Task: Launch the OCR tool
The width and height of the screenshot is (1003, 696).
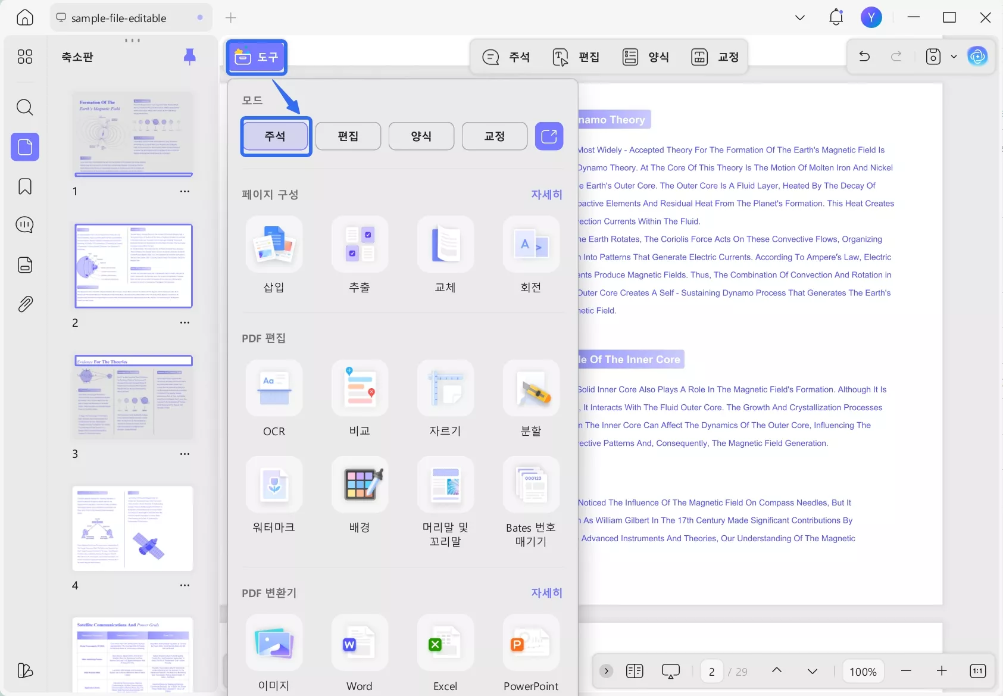Action: (x=274, y=399)
